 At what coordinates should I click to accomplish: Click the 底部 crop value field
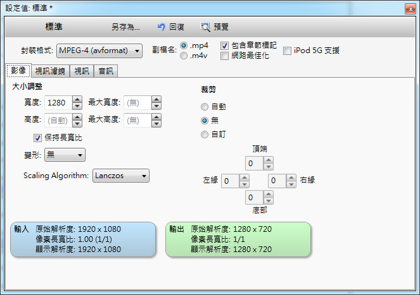(255, 198)
